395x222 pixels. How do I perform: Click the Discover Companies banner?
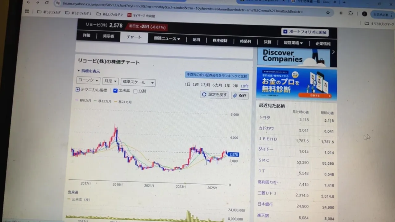[x=293, y=57]
